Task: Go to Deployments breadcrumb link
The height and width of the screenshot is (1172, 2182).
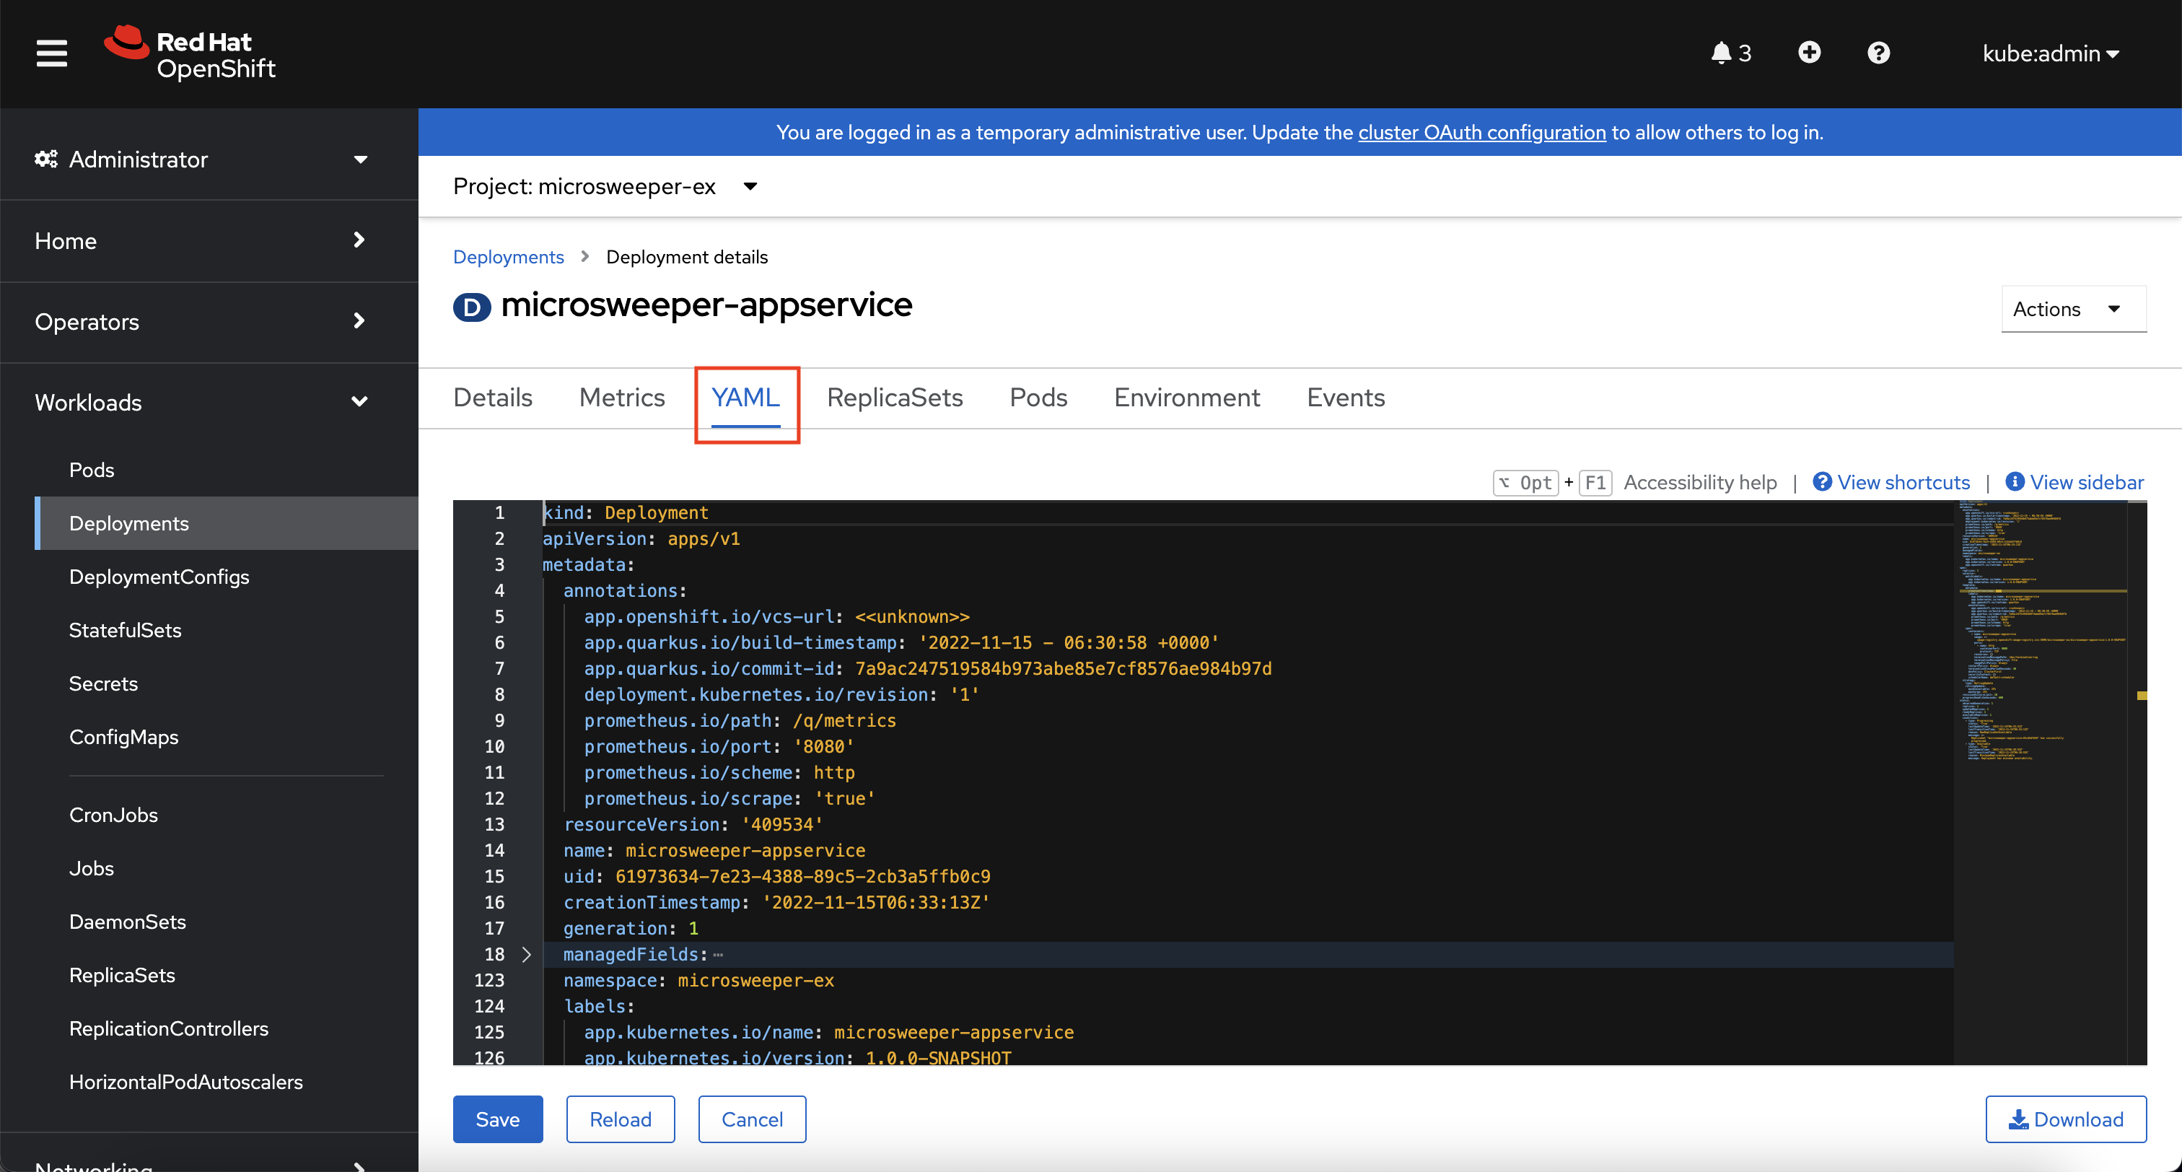Action: click(x=508, y=257)
